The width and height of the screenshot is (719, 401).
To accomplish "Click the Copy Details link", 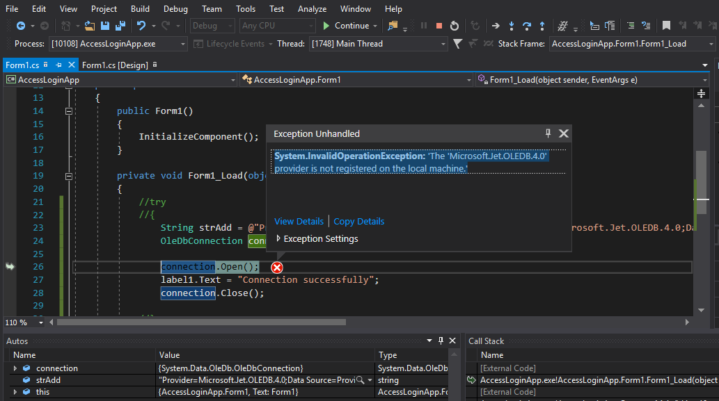I will [358, 222].
